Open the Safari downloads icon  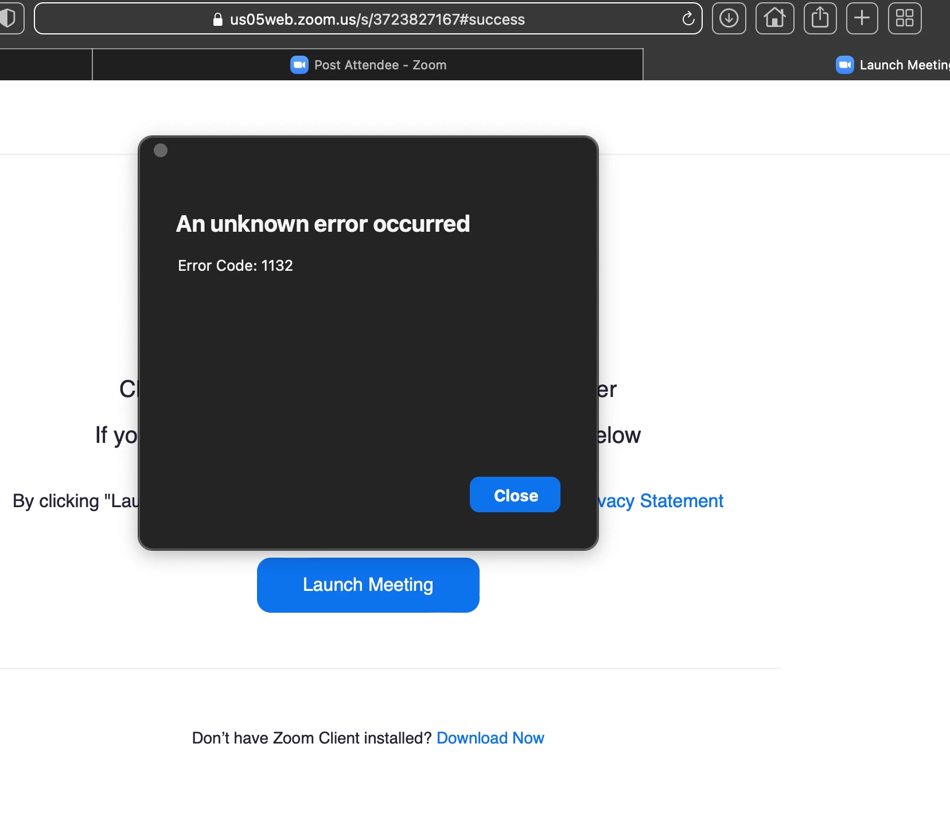pyautogui.click(x=729, y=18)
